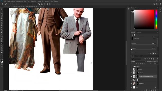Screen dimensions: 162x91
Task: Open the Color panel menu
Action: click(x=157, y=8)
